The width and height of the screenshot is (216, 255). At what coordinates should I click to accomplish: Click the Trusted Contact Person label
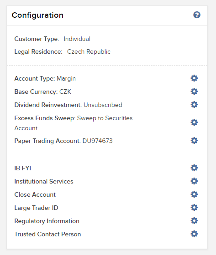click(x=47, y=234)
